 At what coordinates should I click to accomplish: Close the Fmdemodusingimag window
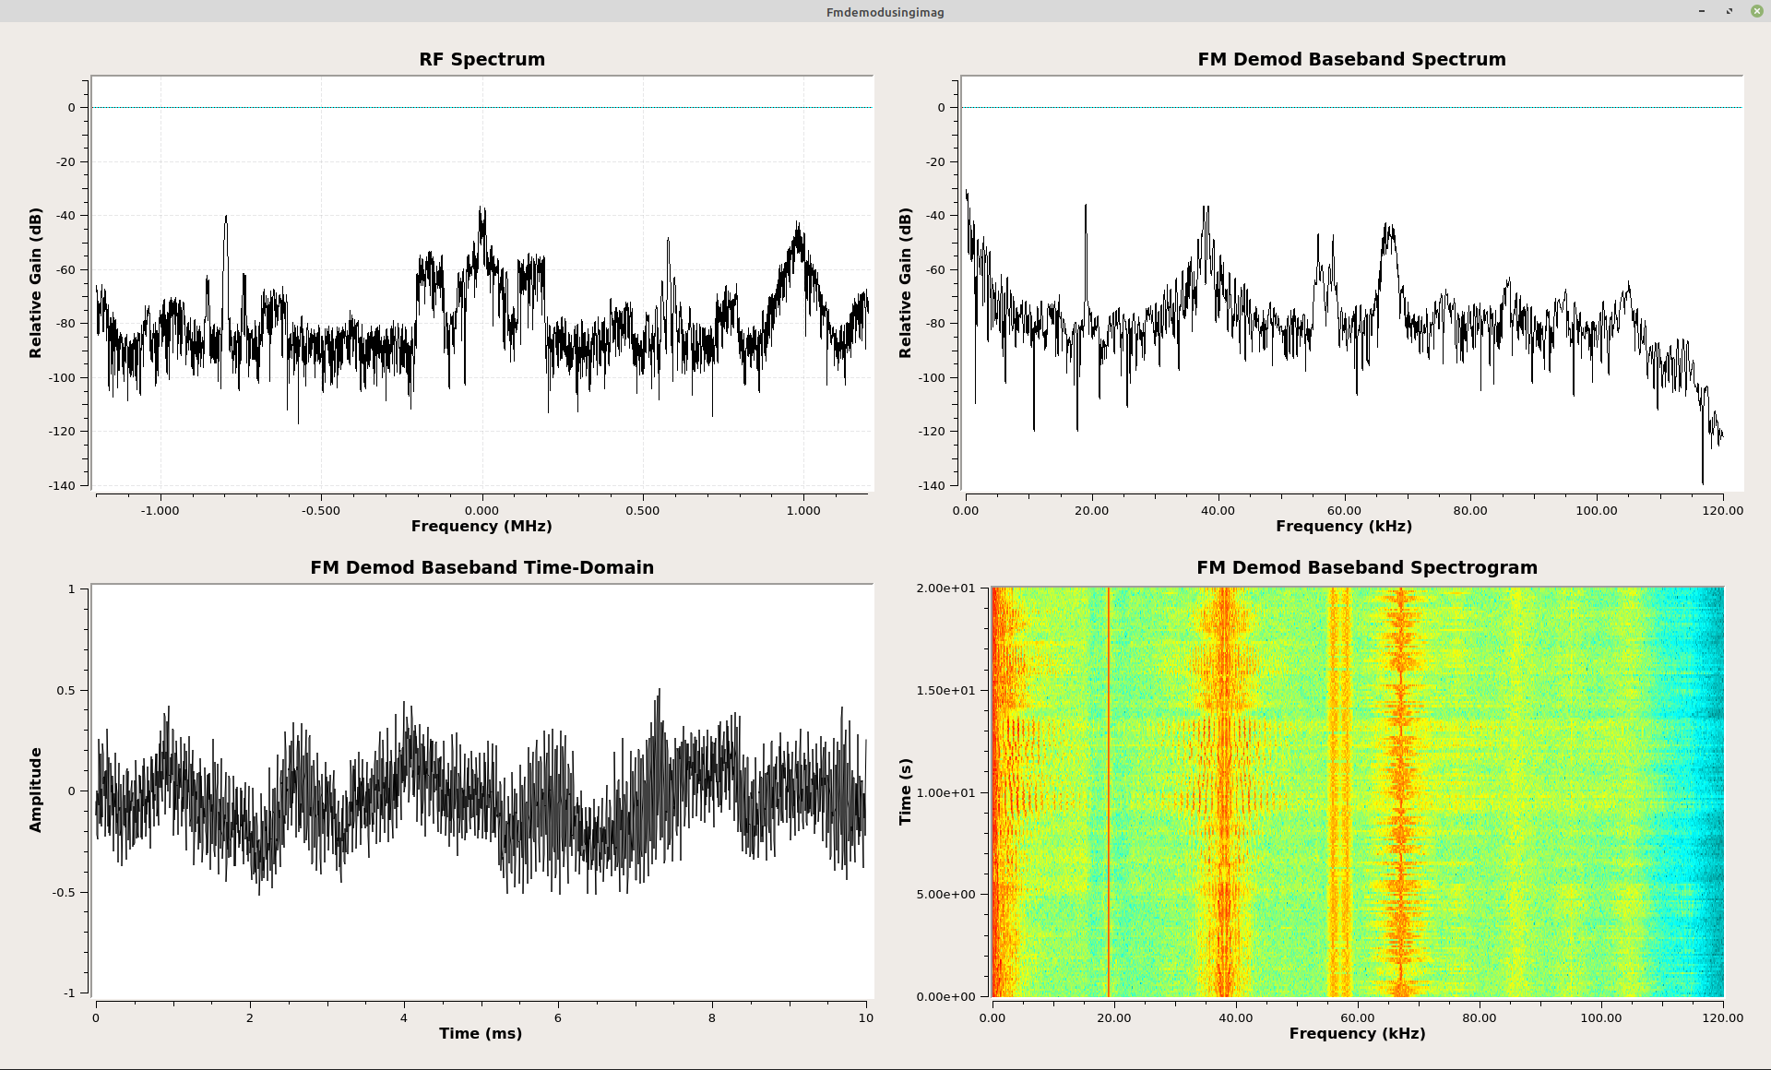1757,11
